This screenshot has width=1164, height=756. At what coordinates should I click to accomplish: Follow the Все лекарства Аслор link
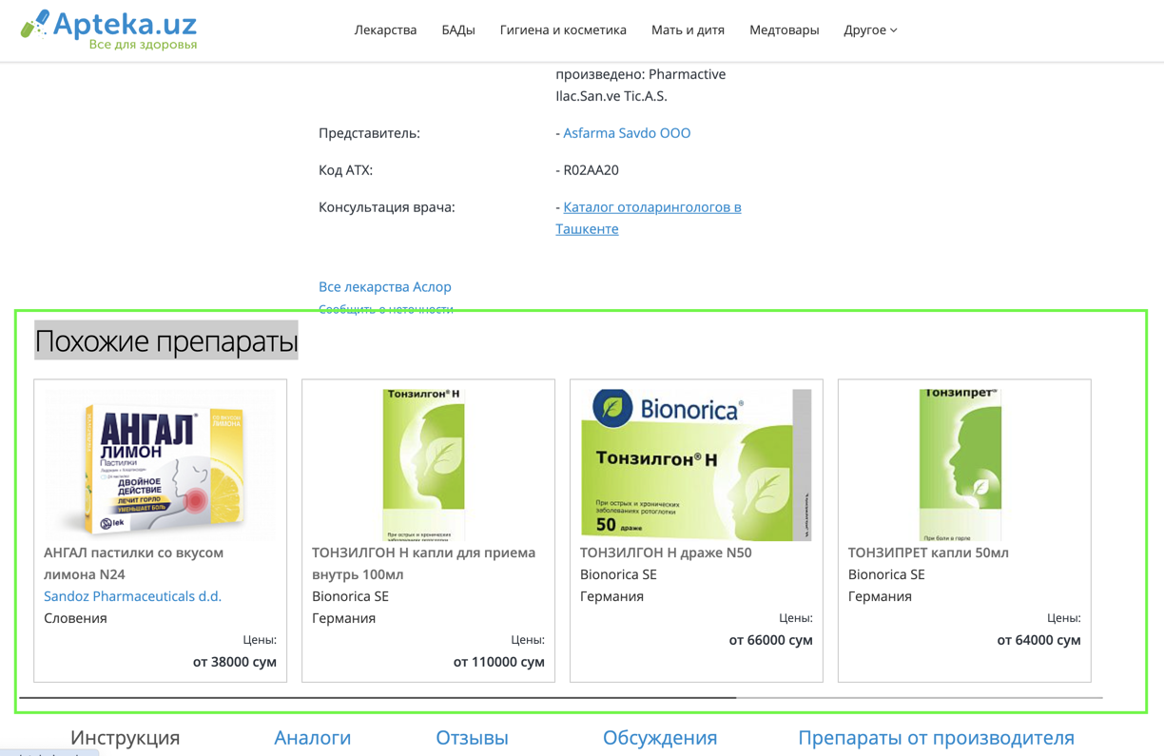pyautogui.click(x=385, y=286)
